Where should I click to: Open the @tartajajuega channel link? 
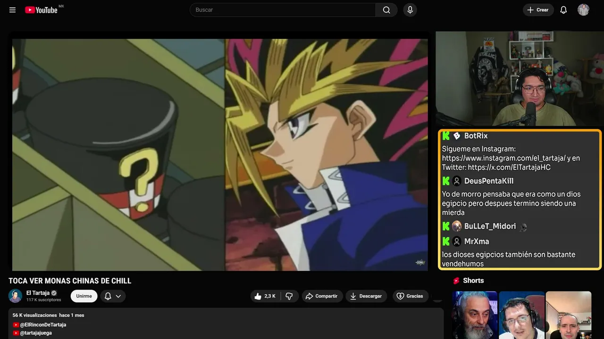36,333
